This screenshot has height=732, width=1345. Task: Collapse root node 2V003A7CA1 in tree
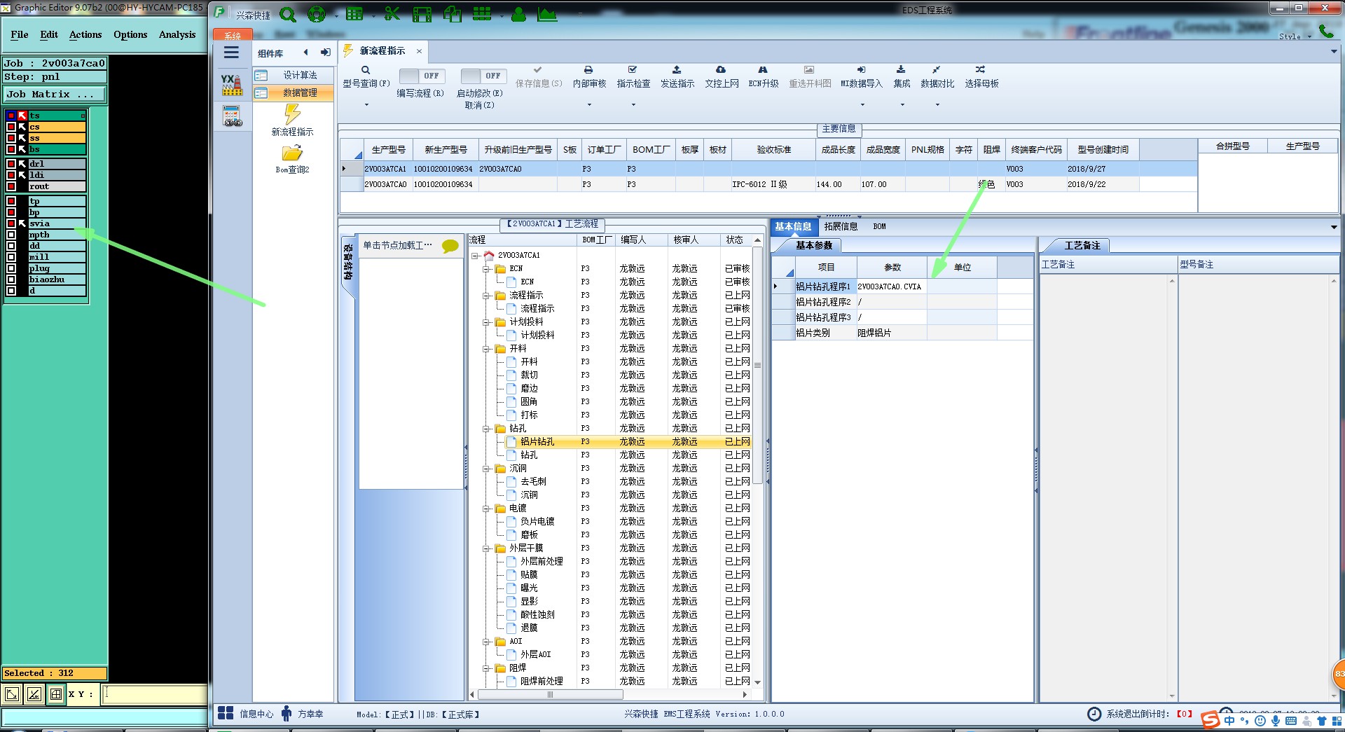475,256
